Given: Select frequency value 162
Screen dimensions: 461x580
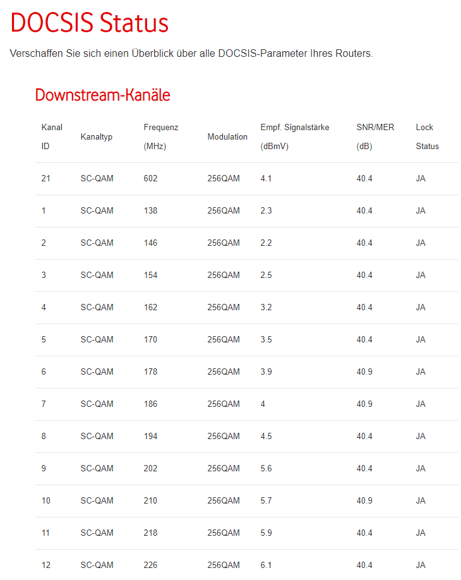Looking at the screenshot, I should point(150,307).
